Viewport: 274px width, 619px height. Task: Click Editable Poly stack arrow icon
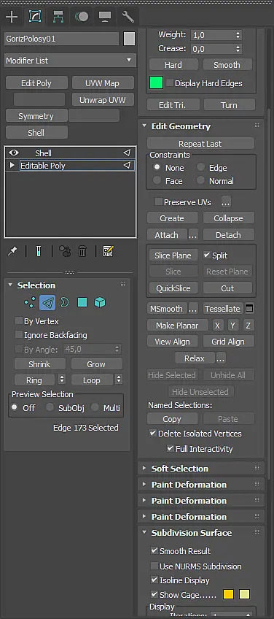127,166
